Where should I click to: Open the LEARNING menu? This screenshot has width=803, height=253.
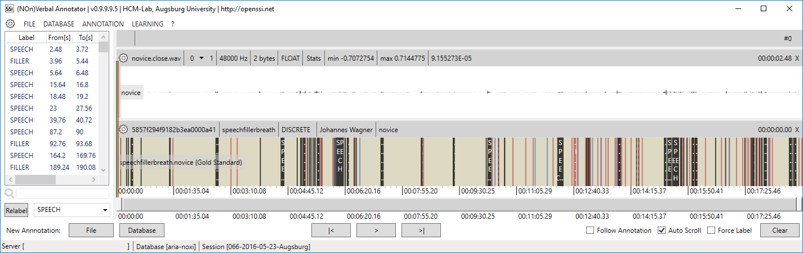point(148,24)
